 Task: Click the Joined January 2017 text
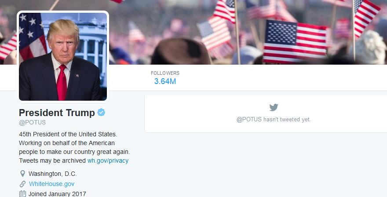[x=57, y=194]
